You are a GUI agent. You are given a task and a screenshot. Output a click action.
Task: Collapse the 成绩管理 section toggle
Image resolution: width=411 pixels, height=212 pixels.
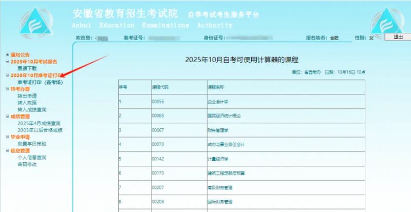tap(7, 117)
